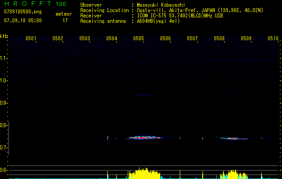
Task: Click the 'Receiving antenna' field label
Action: click(x=103, y=21)
